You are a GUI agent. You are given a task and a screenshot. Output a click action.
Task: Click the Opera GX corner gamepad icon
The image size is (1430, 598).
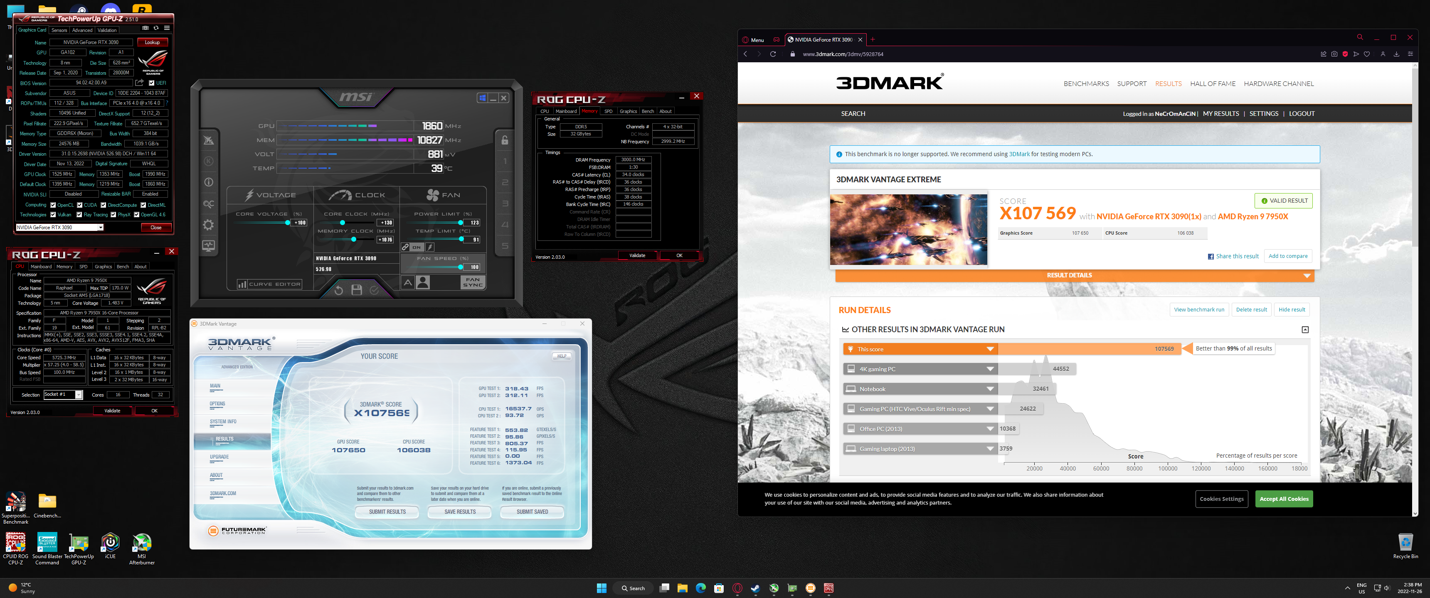[x=777, y=39]
